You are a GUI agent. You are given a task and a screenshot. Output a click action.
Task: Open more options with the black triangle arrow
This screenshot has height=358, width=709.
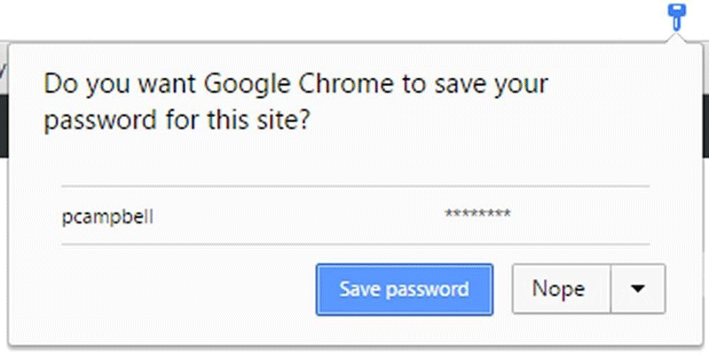tap(638, 289)
